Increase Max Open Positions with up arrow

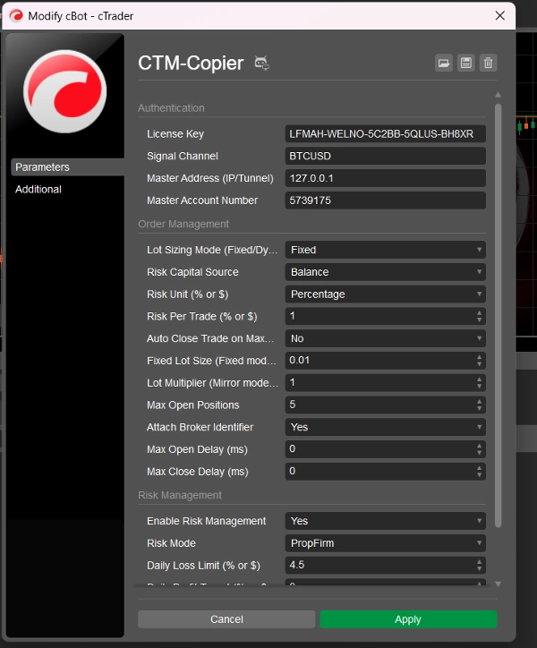tap(479, 401)
